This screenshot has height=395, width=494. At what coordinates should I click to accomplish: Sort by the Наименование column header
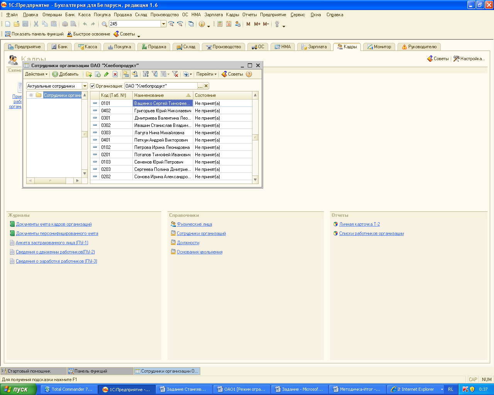click(x=162, y=95)
